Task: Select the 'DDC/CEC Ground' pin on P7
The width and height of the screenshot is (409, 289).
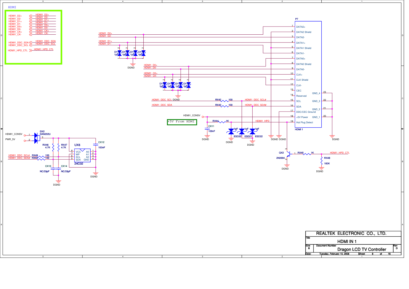Action: click(x=306, y=112)
